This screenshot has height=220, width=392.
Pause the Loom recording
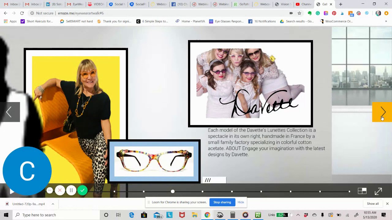(x=71, y=190)
